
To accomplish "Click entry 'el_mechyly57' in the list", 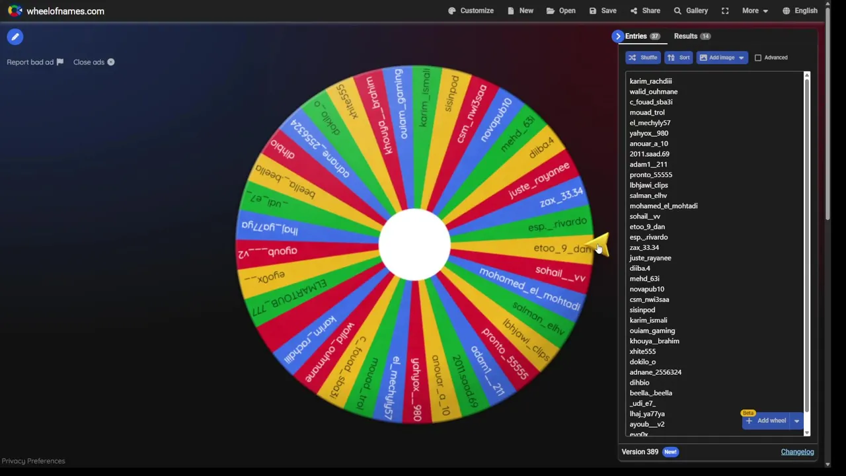I will (x=650, y=123).
